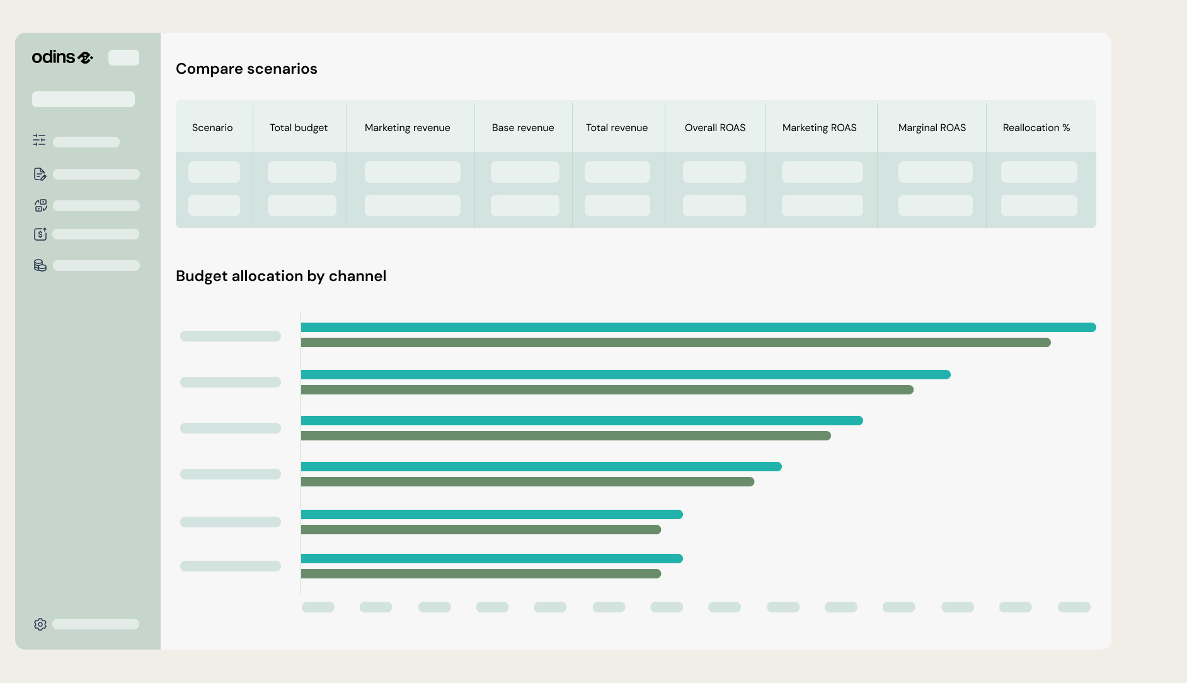Click the Odins logo in the sidebar
Viewport: 1187px width, 683px height.
click(x=62, y=57)
